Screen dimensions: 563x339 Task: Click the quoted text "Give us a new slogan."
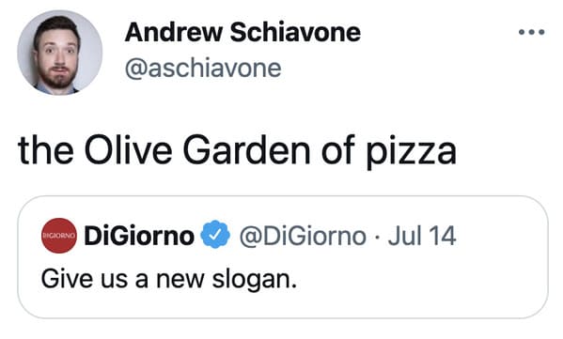169,280
